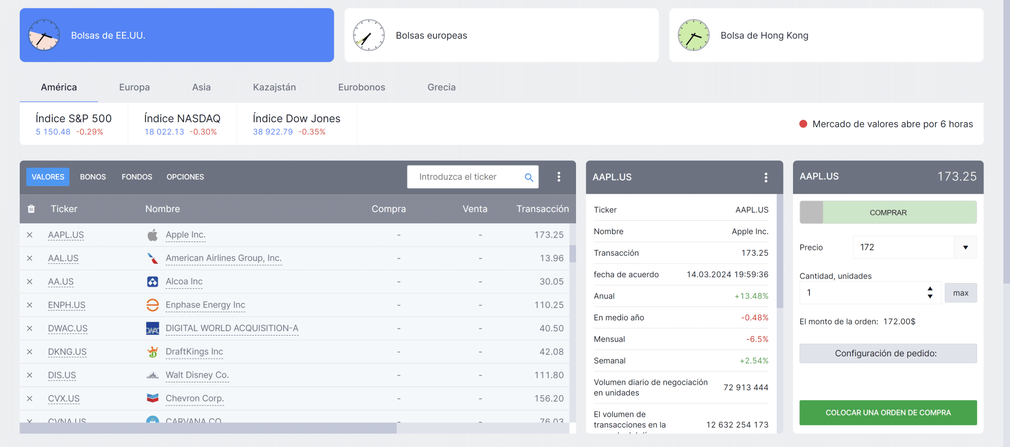Click the Walt Disney castle logo icon
This screenshot has height=447, width=1010.
coord(153,376)
